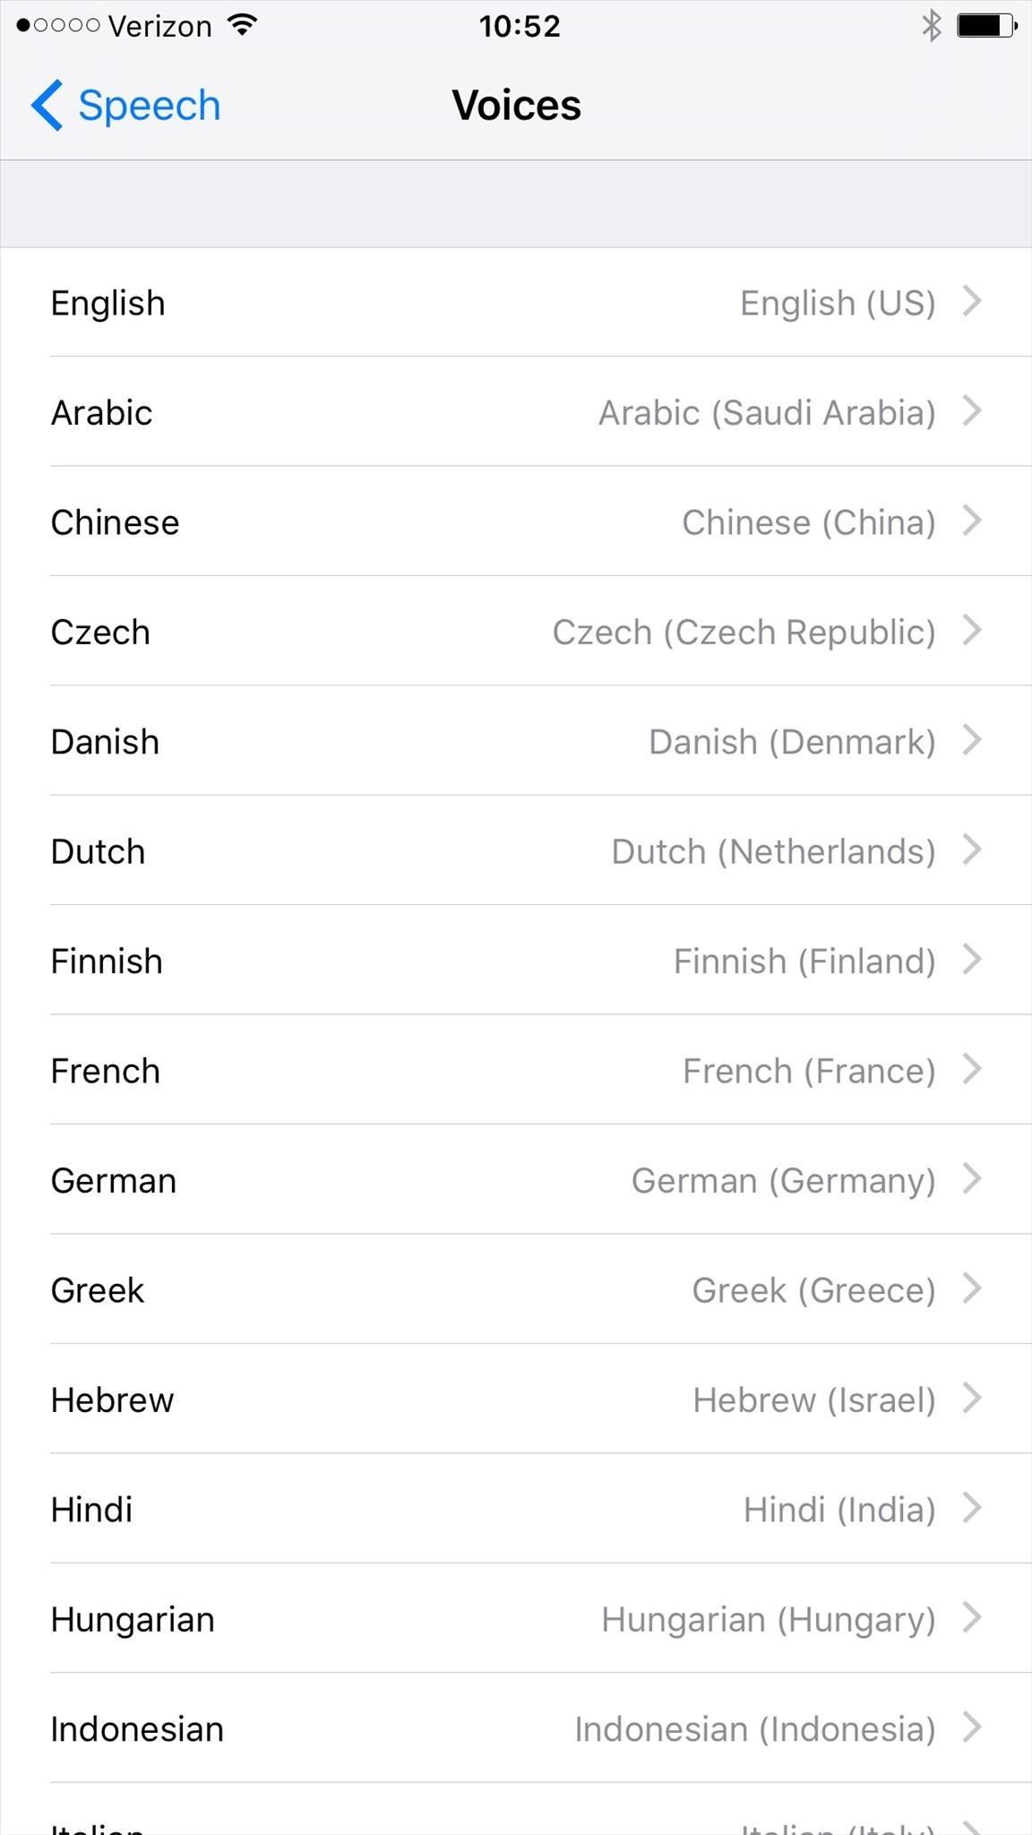
Task: Open the Danish voices row
Action: (x=516, y=741)
